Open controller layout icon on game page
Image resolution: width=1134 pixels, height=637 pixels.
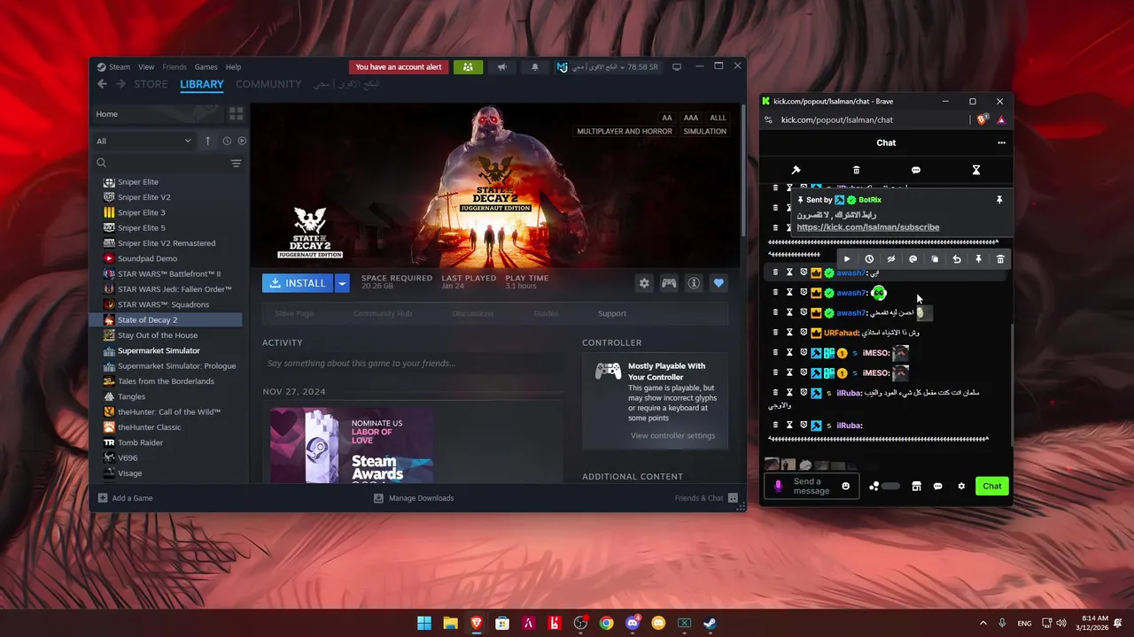coord(669,283)
